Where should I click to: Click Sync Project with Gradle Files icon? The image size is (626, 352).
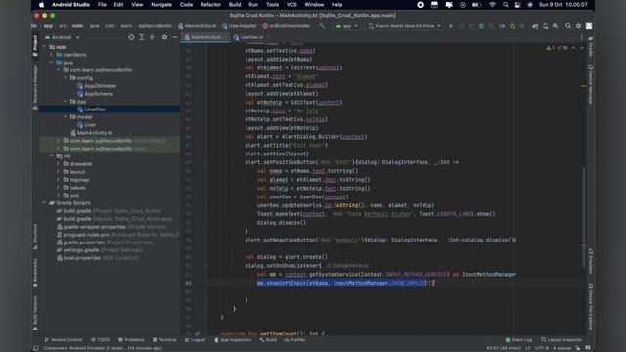pos(535,26)
